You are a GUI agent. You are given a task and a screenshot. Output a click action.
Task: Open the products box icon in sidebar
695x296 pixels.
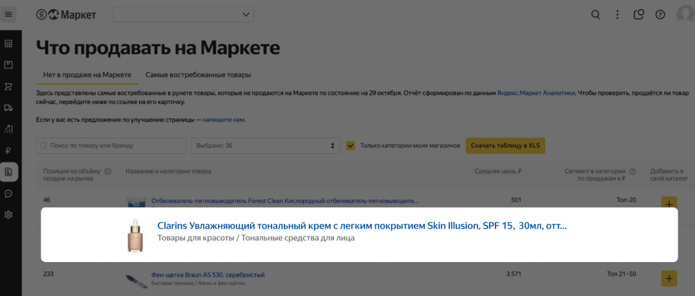point(8,65)
